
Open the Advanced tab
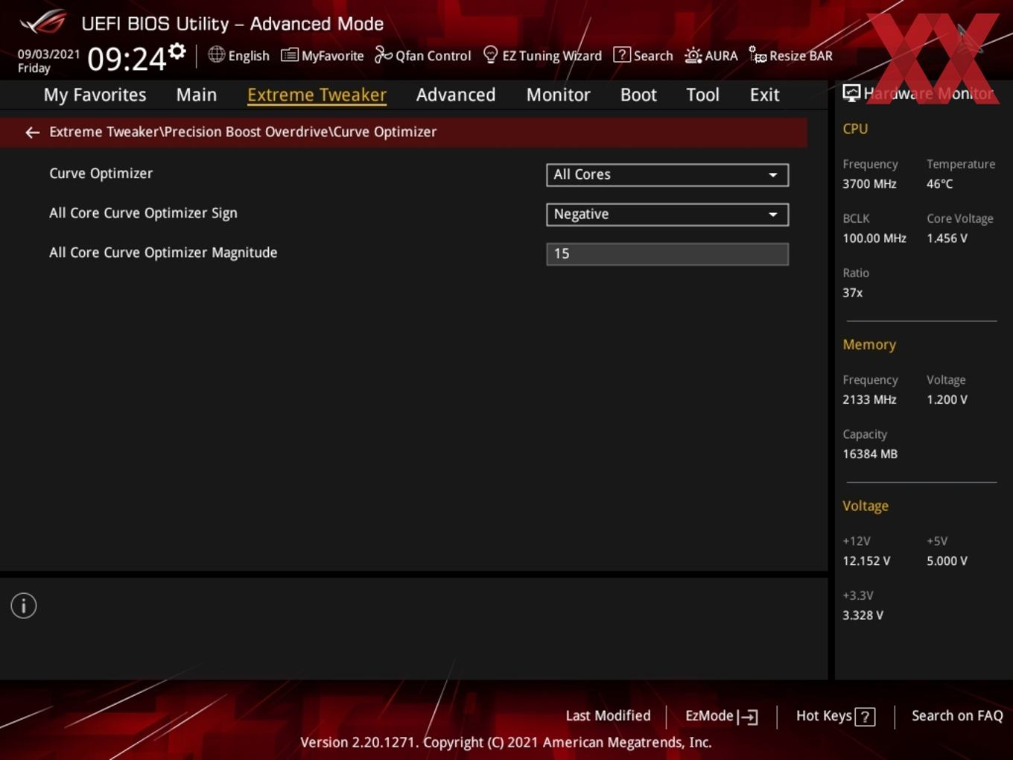(x=456, y=95)
